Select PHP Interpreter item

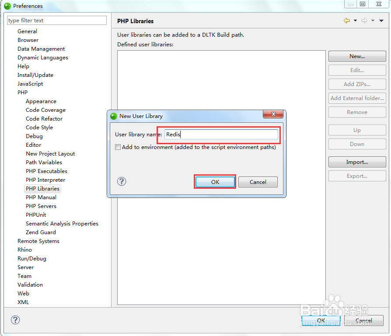click(45, 180)
